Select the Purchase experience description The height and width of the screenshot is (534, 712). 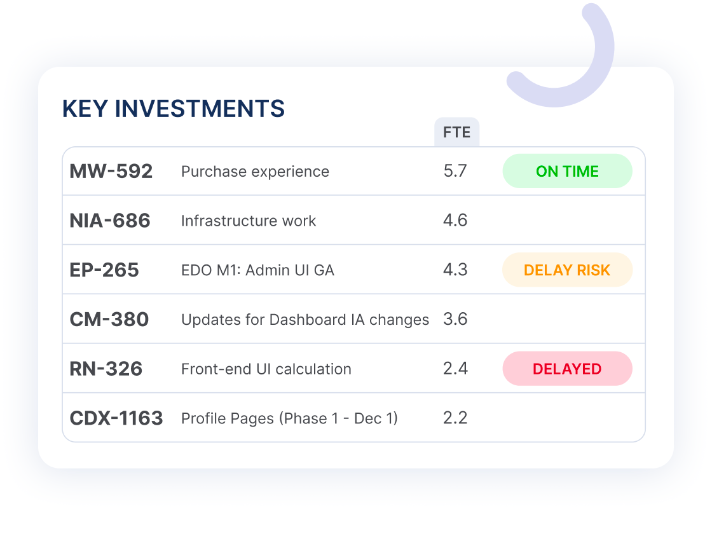pos(255,172)
